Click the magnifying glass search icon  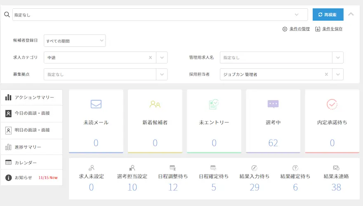7,14
